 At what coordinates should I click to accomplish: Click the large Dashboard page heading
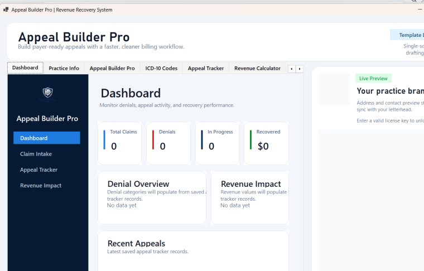[x=131, y=93]
